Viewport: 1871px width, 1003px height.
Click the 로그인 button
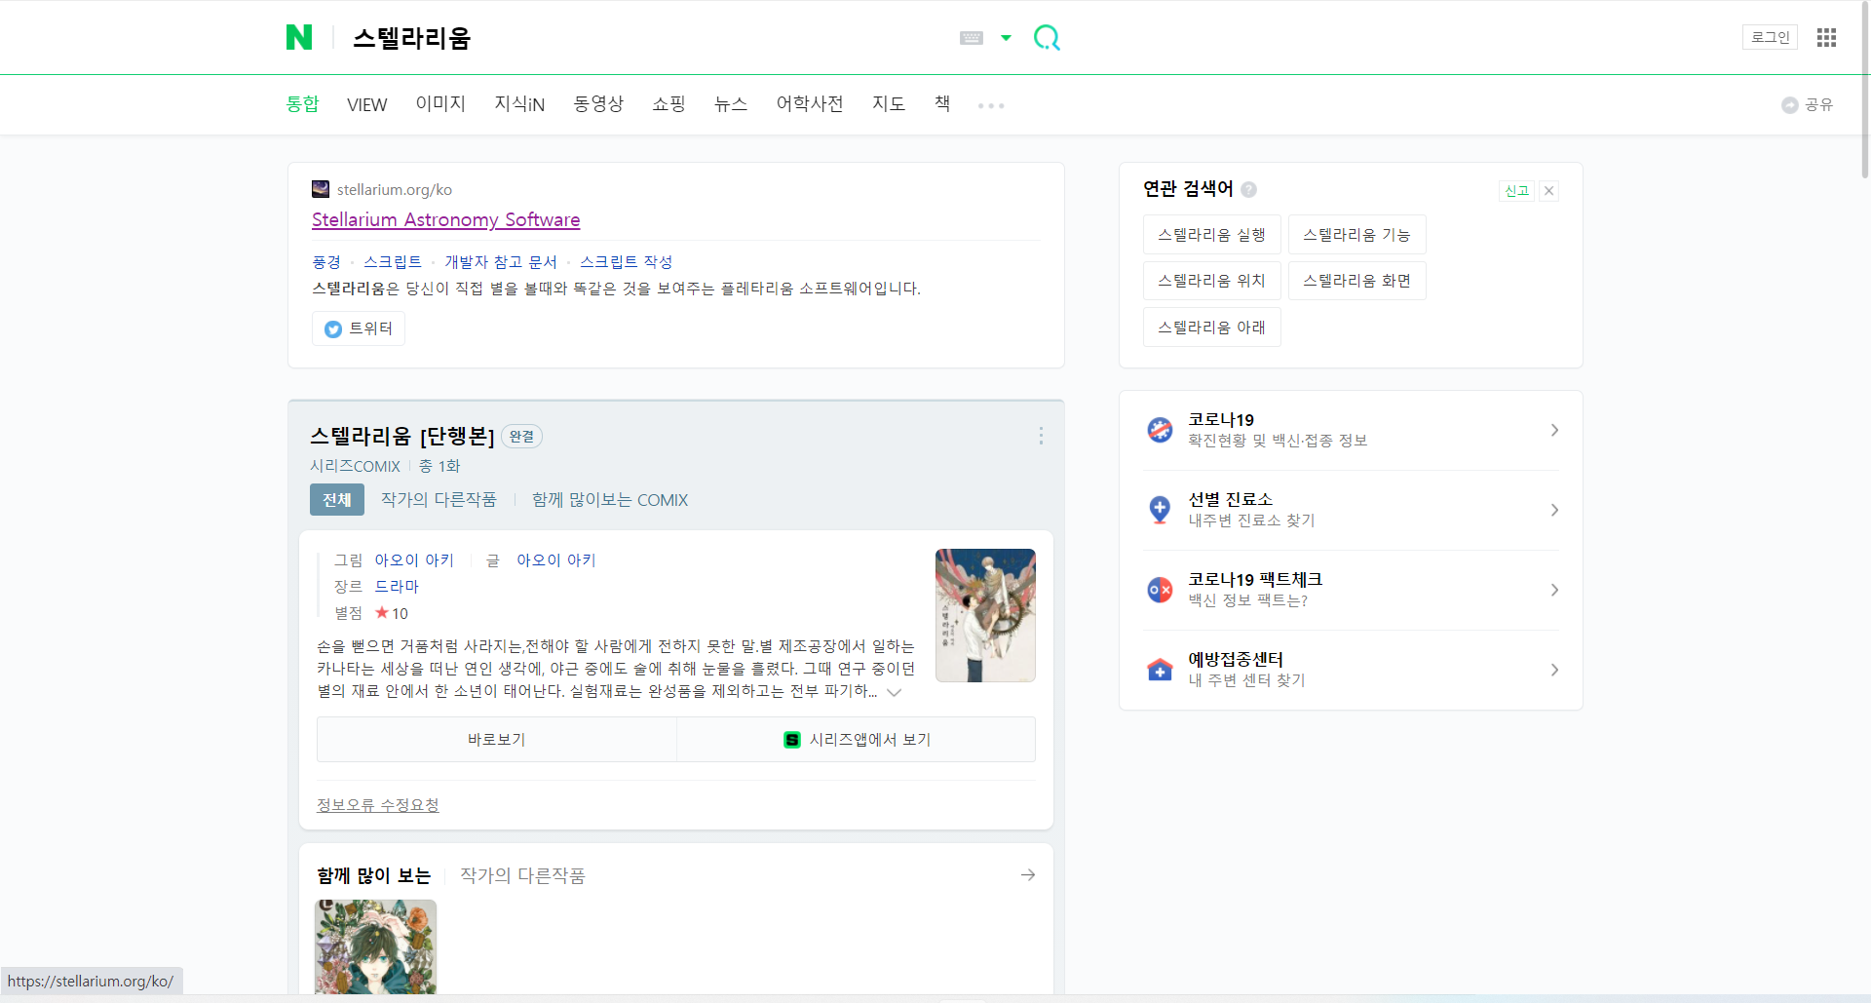pyautogui.click(x=1770, y=37)
